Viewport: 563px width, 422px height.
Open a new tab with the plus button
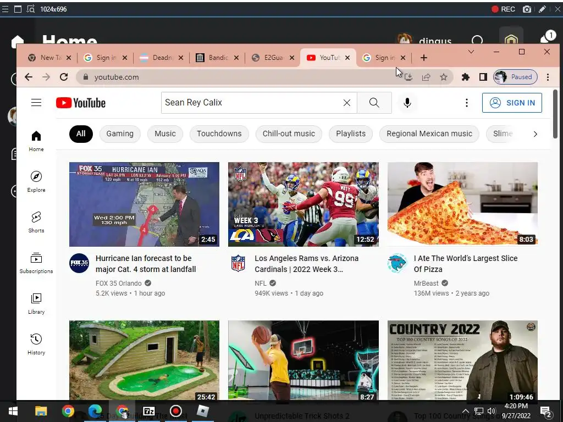[424, 58]
